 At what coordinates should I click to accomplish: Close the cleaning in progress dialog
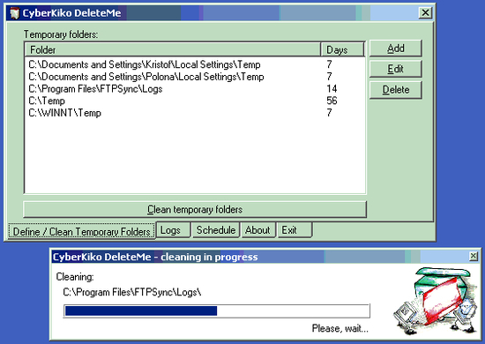tap(474, 256)
